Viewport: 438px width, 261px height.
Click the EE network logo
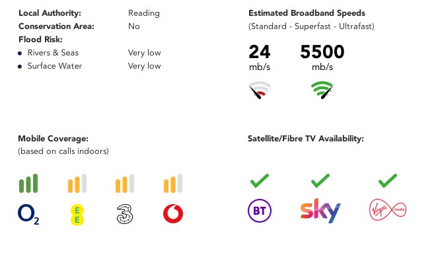(77, 215)
